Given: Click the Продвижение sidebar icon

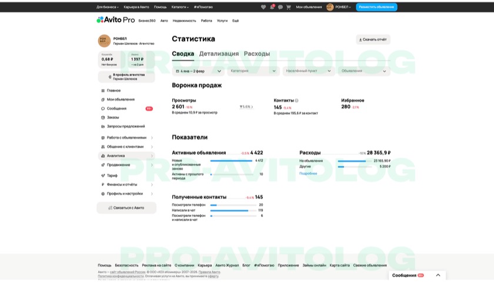Looking at the screenshot, I should point(103,165).
